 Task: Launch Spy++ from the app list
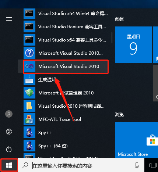point(66,132)
